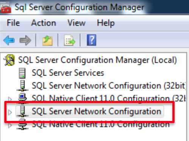This screenshot has width=189, height=141.
Task: Select the highlighted SQL Server Network Configuration item
Action: point(97,112)
